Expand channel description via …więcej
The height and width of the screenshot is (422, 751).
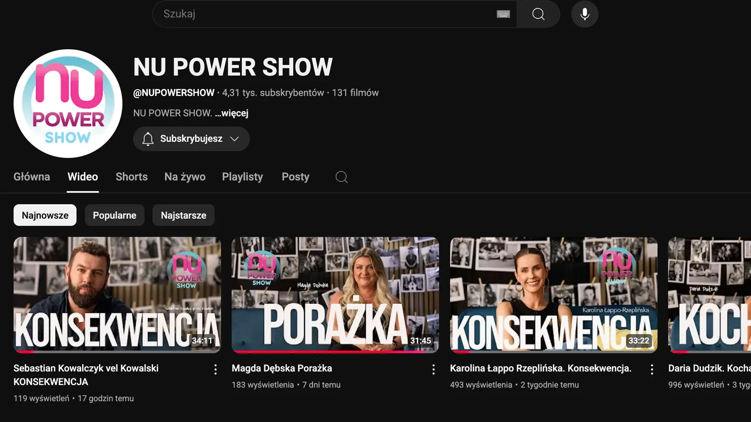232,113
